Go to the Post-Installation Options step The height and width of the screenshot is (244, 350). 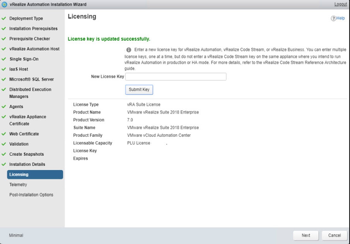31,195
